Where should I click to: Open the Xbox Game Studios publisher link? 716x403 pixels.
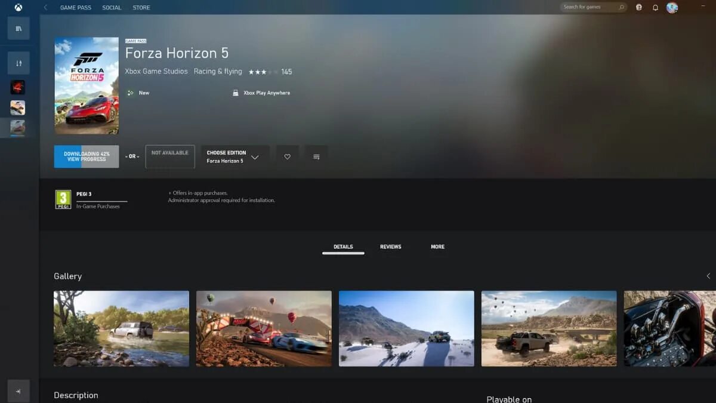(156, 72)
